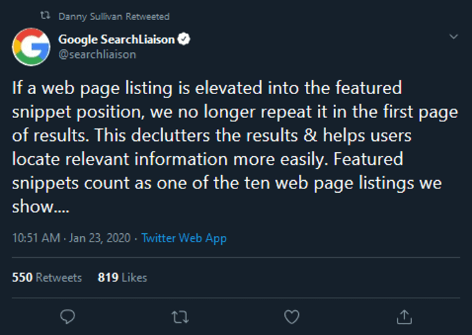Reply using the speech bubble icon
Viewport: 472px width, 335px height.
68,317
